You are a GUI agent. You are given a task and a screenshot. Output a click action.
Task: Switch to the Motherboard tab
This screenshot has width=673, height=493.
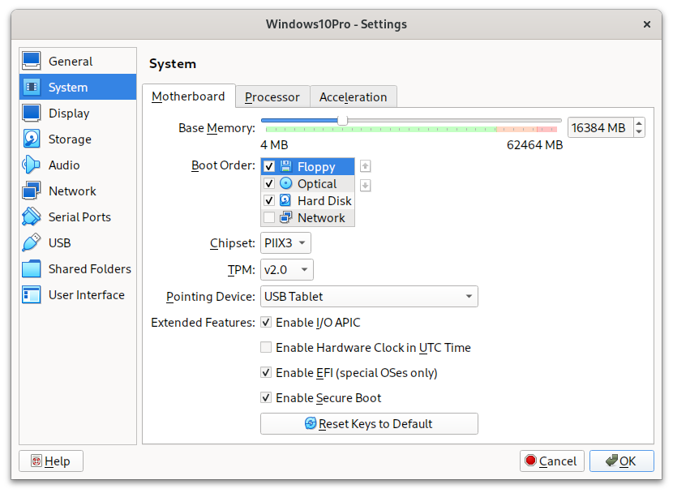click(x=188, y=96)
